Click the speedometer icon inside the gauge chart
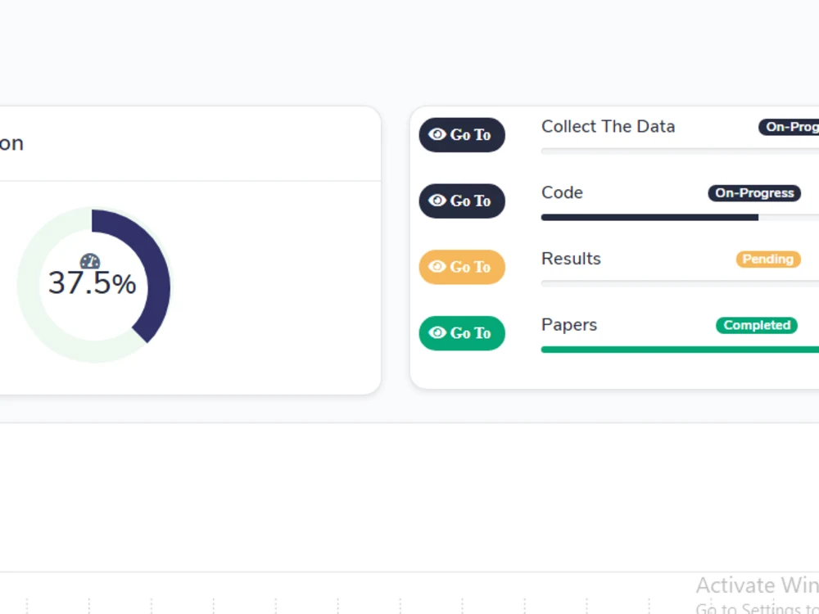 [90, 260]
